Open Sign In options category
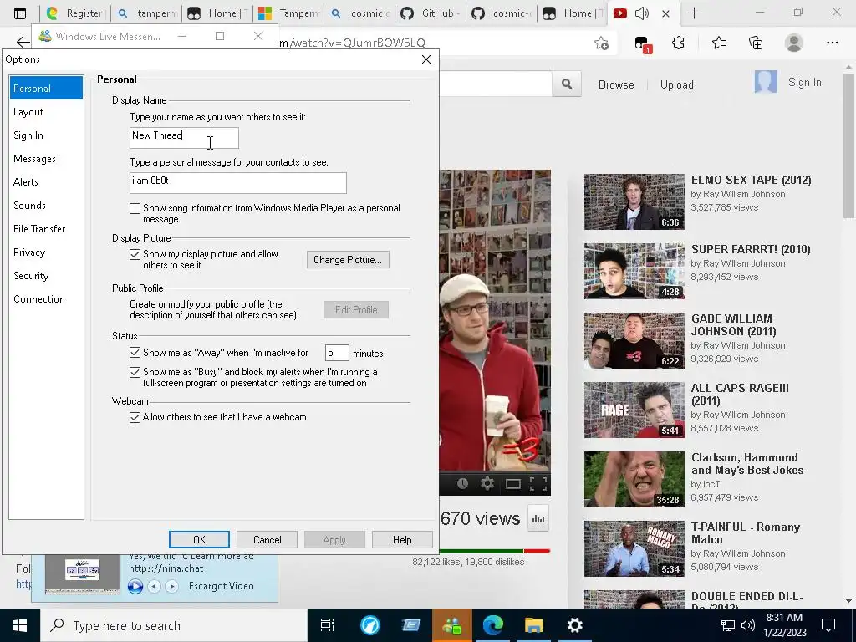856x642 pixels. [x=28, y=135]
